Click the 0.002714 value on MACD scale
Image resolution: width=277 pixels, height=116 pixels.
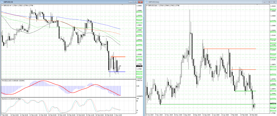139,80
